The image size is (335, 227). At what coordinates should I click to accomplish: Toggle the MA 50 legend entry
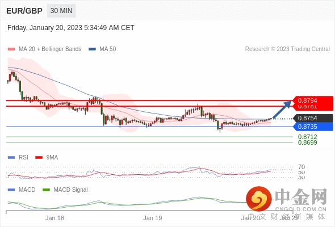coord(102,49)
